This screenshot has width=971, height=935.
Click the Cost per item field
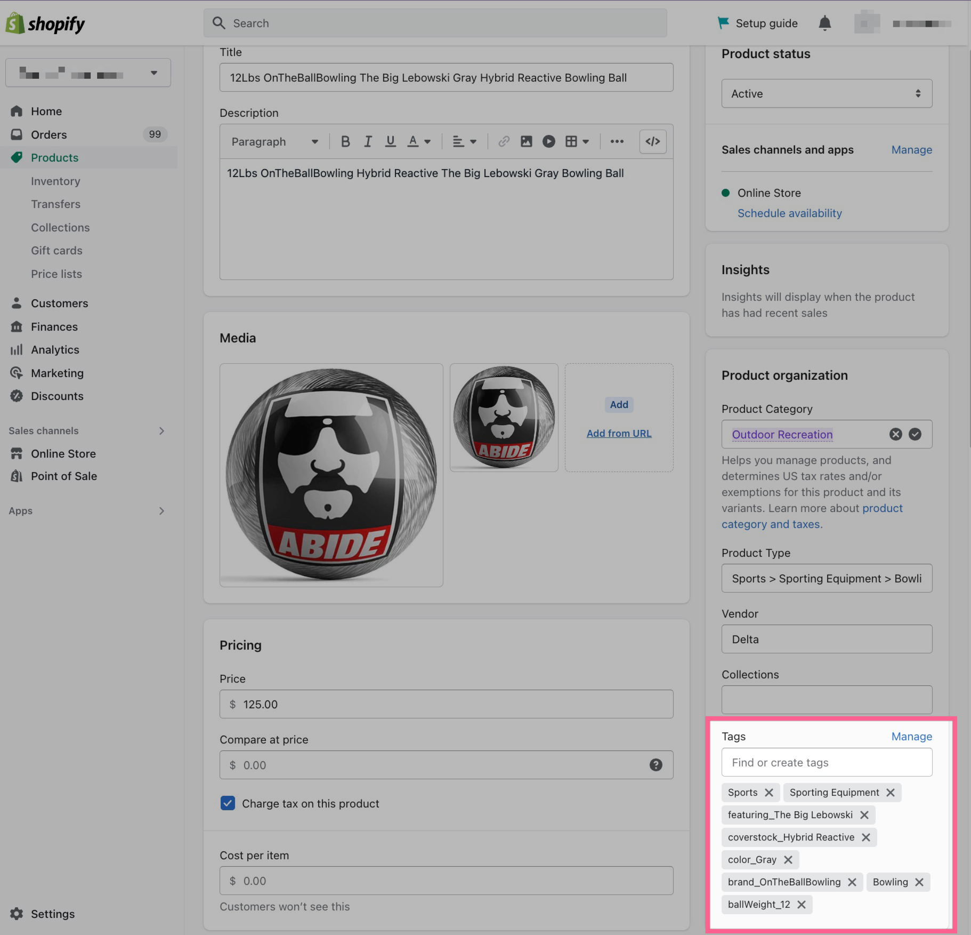tap(446, 881)
